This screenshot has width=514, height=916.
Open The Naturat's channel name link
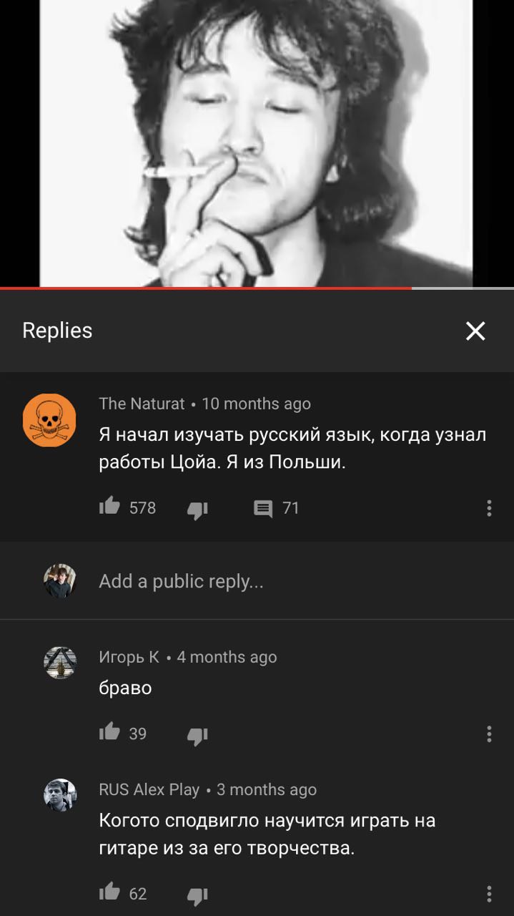[142, 404]
